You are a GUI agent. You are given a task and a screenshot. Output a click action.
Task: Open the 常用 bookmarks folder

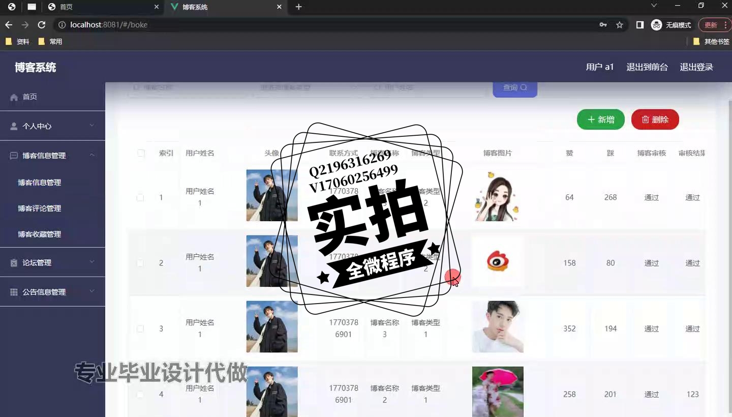(50, 42)
